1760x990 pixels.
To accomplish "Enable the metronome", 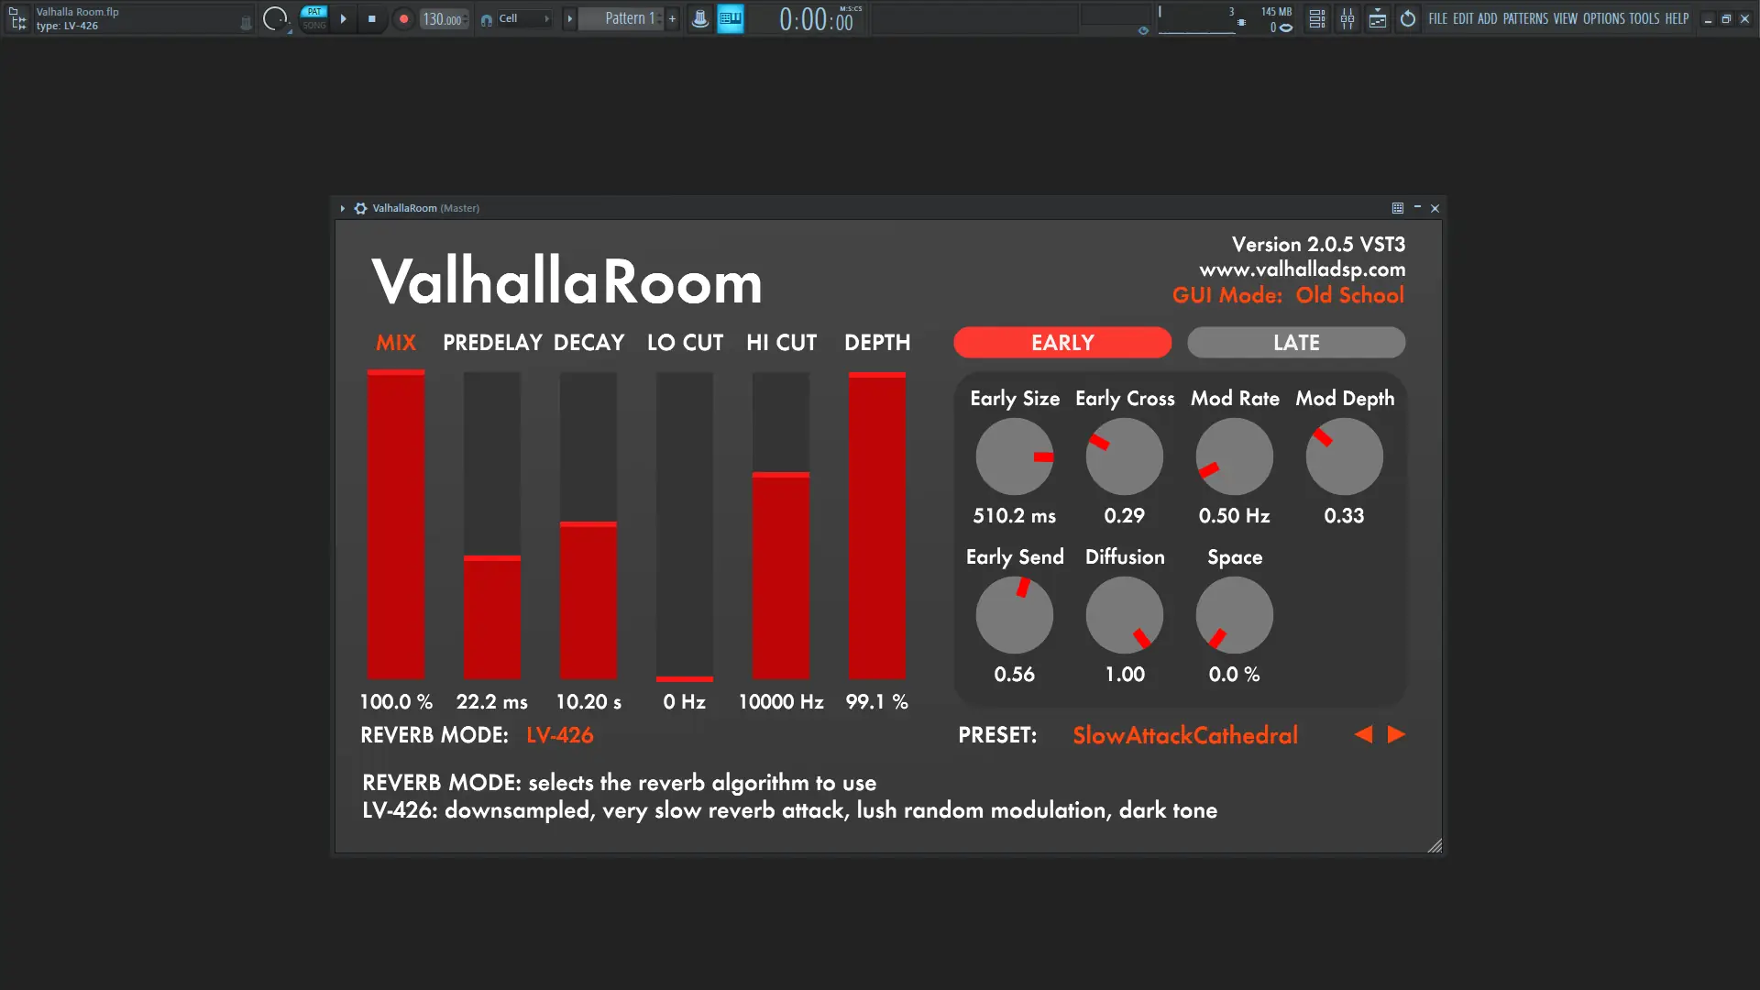I will point(700,18).
